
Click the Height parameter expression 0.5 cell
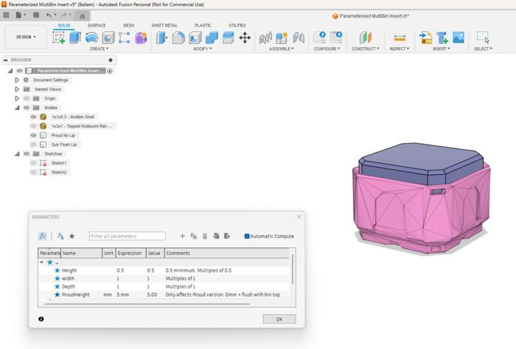click(131, 270)
